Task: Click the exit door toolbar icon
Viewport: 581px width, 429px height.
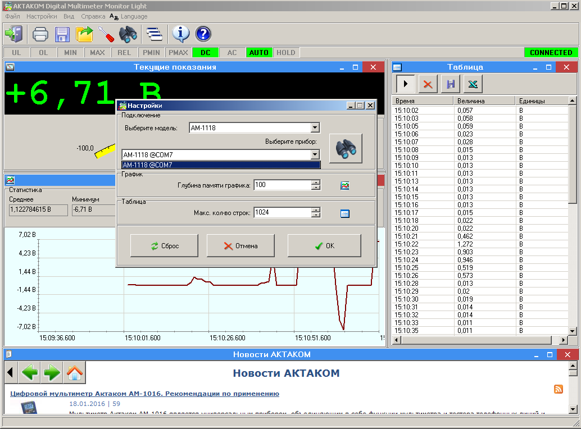Action: 14,34
